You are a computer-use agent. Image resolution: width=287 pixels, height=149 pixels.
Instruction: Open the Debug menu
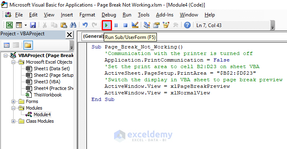tap(109, 15)
